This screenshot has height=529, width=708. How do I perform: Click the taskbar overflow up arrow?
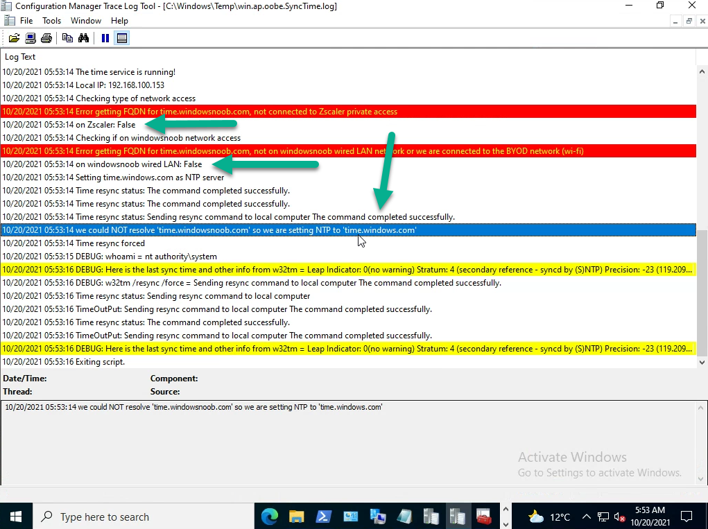[x=506, y=509]
